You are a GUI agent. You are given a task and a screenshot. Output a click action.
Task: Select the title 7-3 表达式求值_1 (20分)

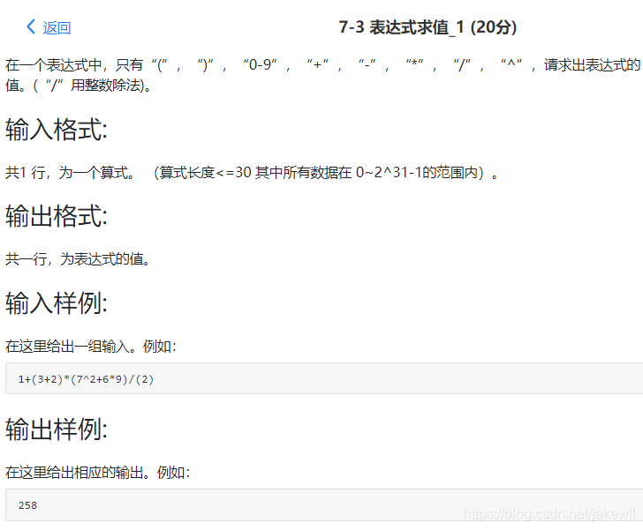pyautogui.click(x=427, y=27)
